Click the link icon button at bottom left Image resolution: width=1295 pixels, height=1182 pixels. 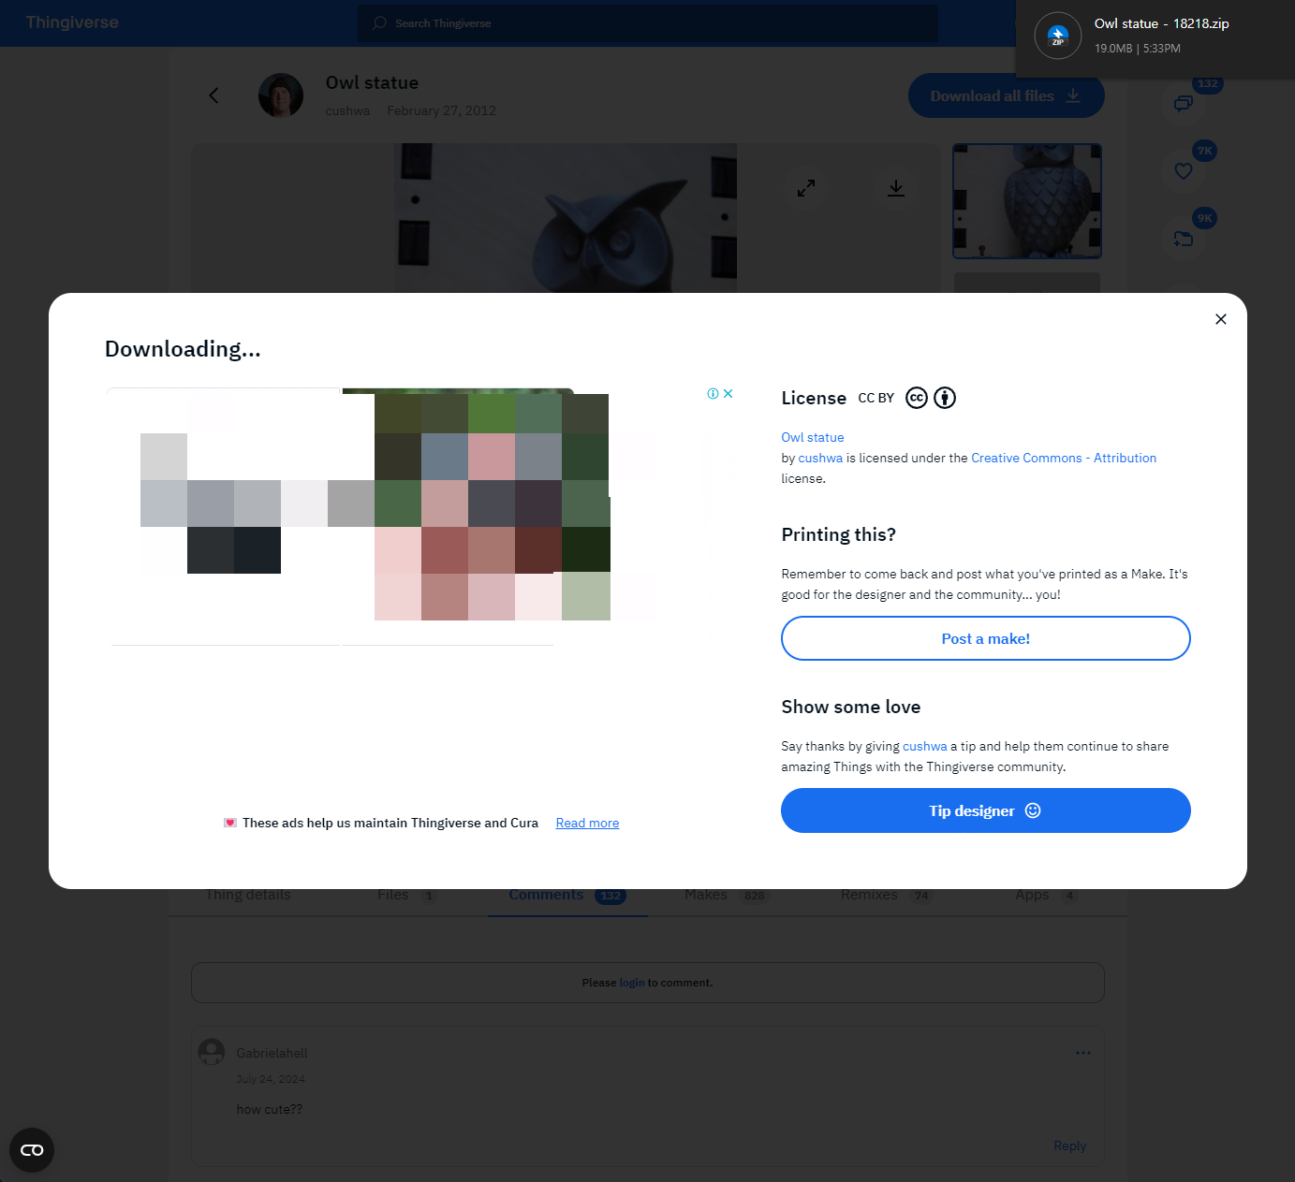coord(32,1150)
